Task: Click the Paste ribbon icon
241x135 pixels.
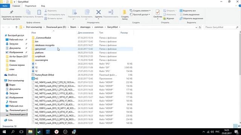Action: [x=39, y=12]
